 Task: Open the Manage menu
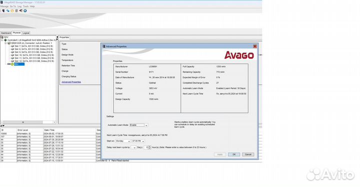4,6
